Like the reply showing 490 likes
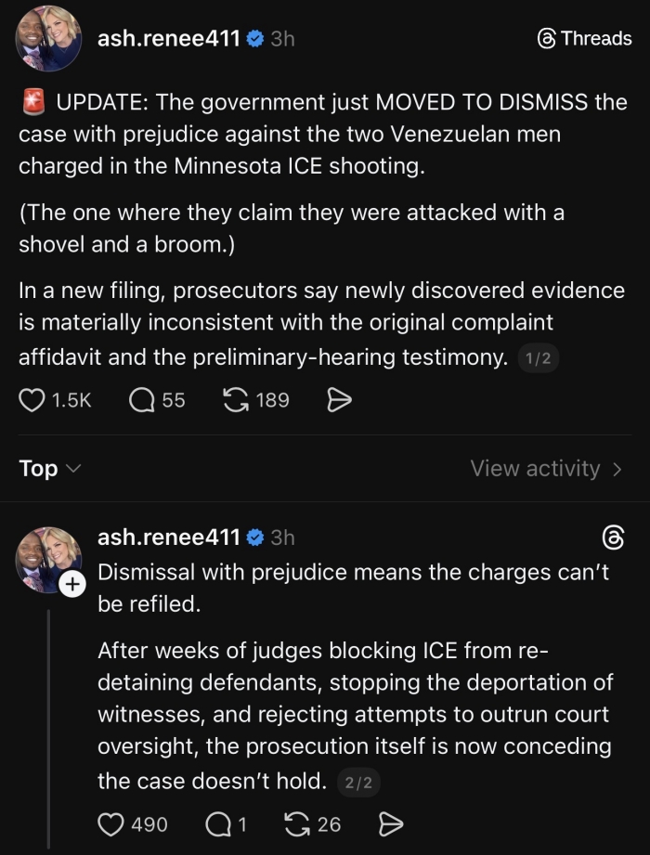The image size is (650, 855). click(111, 823)
